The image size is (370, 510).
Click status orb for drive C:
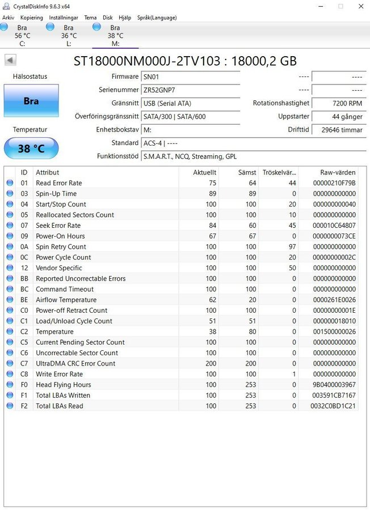(x=4, y=27)
